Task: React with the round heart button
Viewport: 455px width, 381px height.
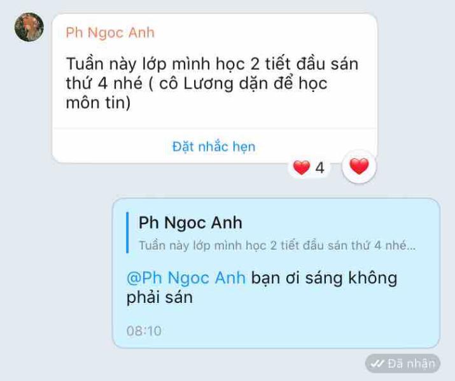Action: click(x=360, y=166)
